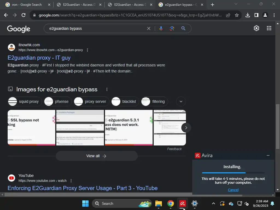Open the Available Packages image thumbnail
Viewport: 280px width, 210px height.
tap(80, 128)
